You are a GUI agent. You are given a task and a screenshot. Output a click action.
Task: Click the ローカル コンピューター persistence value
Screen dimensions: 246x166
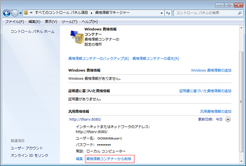click(x=106, y=151)
